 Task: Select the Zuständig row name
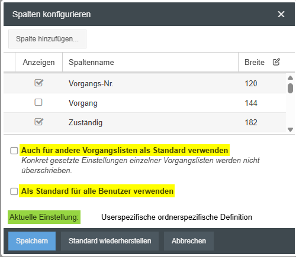(x=85, y=122)
